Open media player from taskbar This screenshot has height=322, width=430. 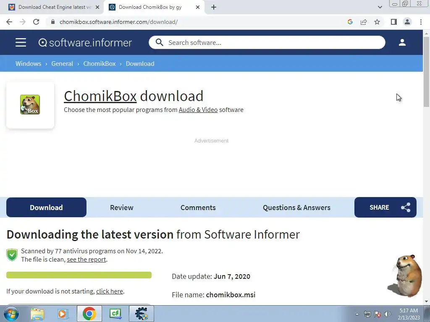tap(63, 314)
